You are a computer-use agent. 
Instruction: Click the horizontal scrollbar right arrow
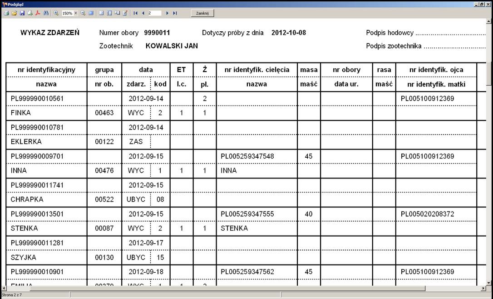482,288
